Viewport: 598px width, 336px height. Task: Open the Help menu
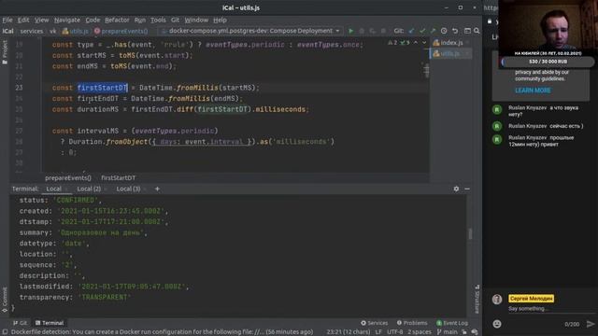(221, 20)
